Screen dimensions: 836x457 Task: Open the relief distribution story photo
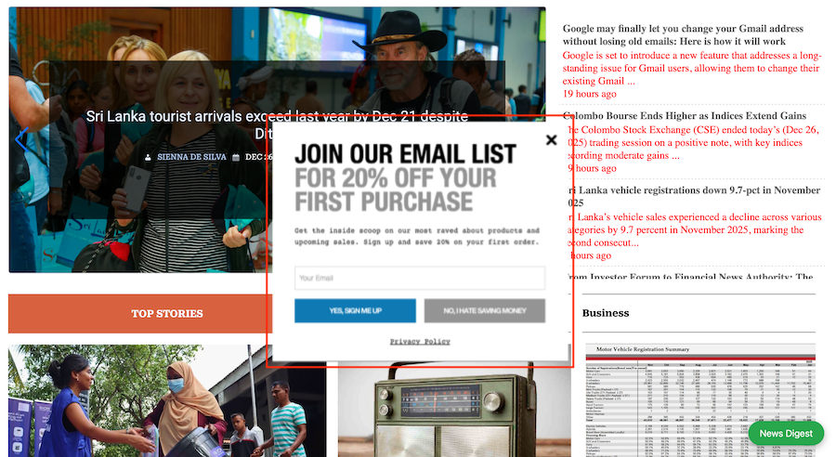(x=167, y=400)
